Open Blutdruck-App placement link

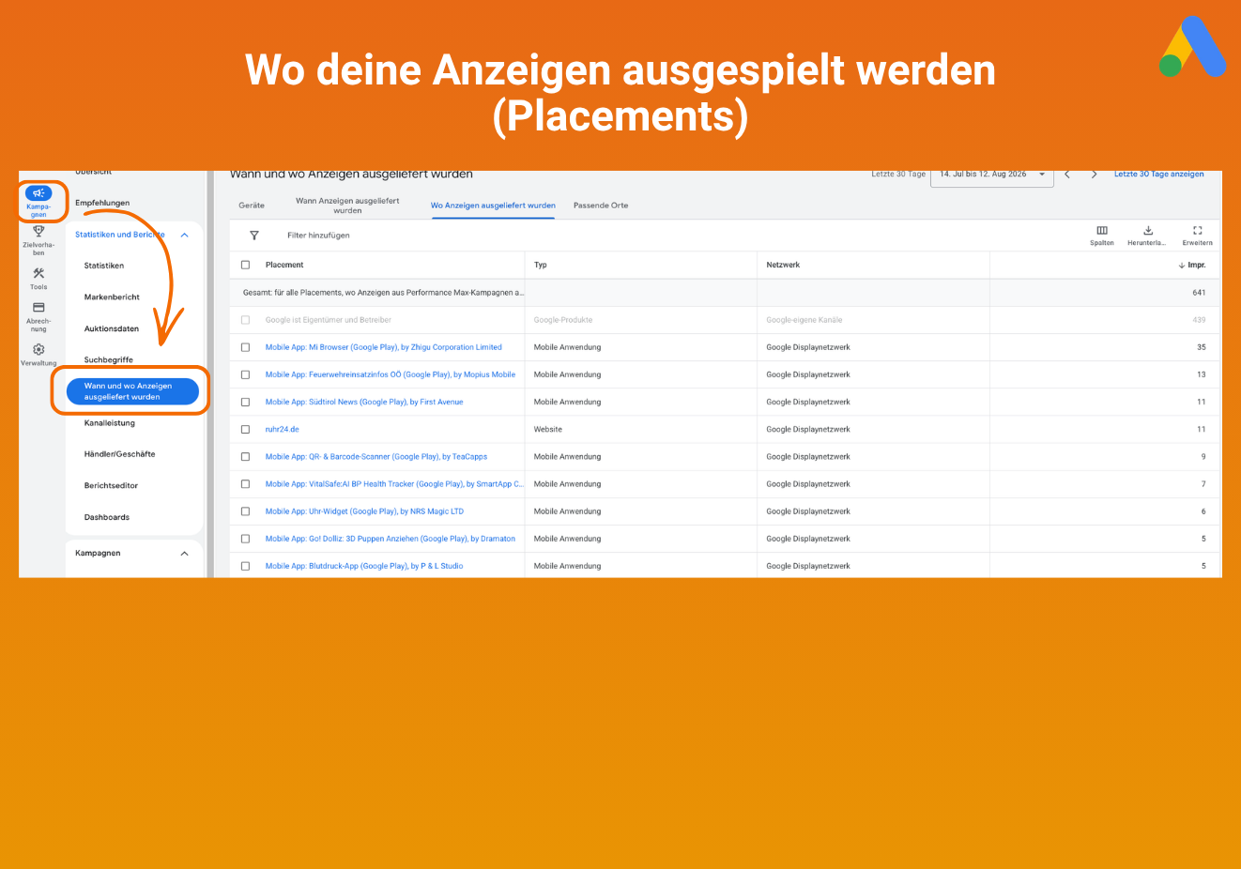coord(363,566)
